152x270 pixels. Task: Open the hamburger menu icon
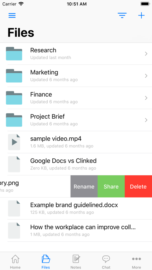[x=12, y=16]
